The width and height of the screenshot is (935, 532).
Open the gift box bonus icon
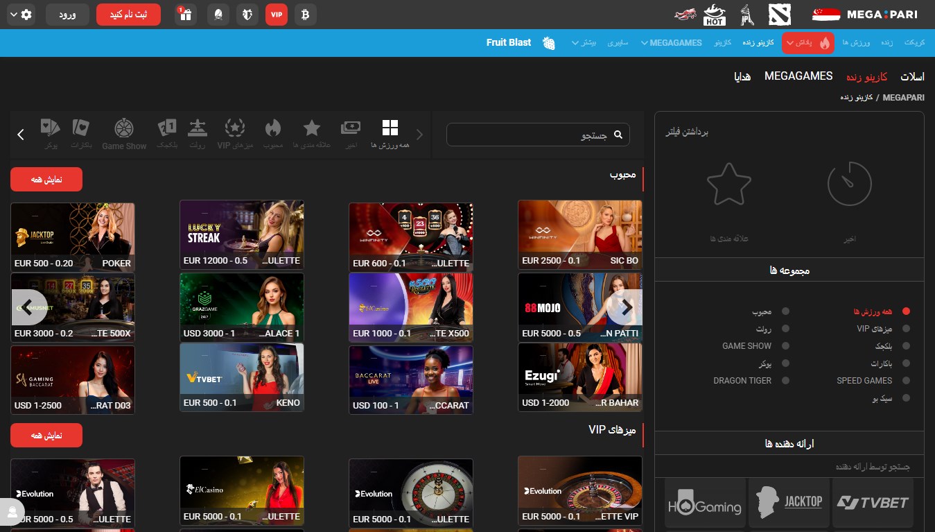click(x=186, y=15)
